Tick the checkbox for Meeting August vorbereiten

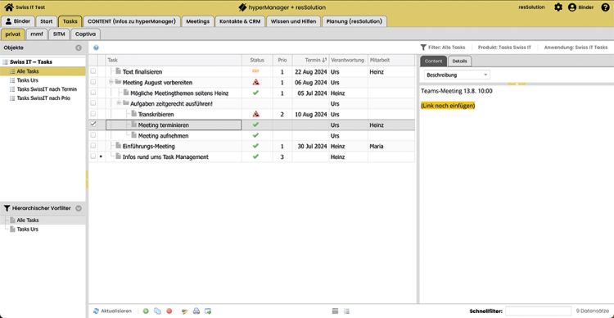tap(93, 82)
